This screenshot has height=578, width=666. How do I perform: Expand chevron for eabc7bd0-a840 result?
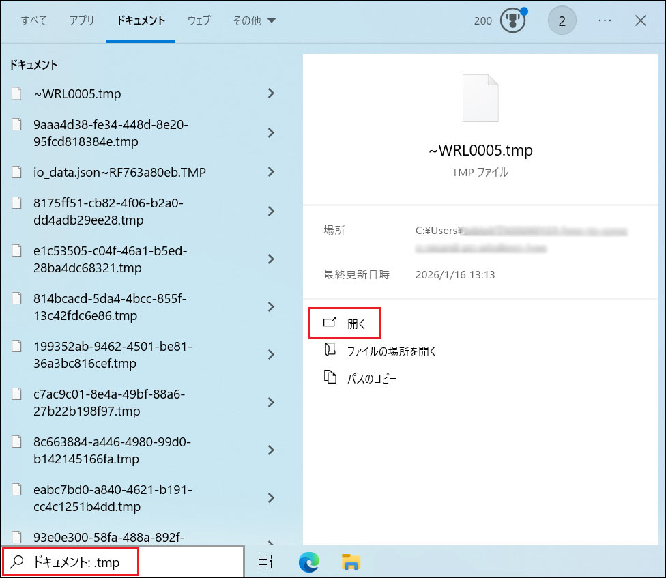pyautogui.click(x=271, y=498)
